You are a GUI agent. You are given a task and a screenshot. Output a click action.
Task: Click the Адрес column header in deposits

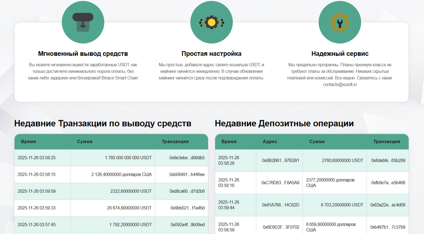(x=270, y=142)
